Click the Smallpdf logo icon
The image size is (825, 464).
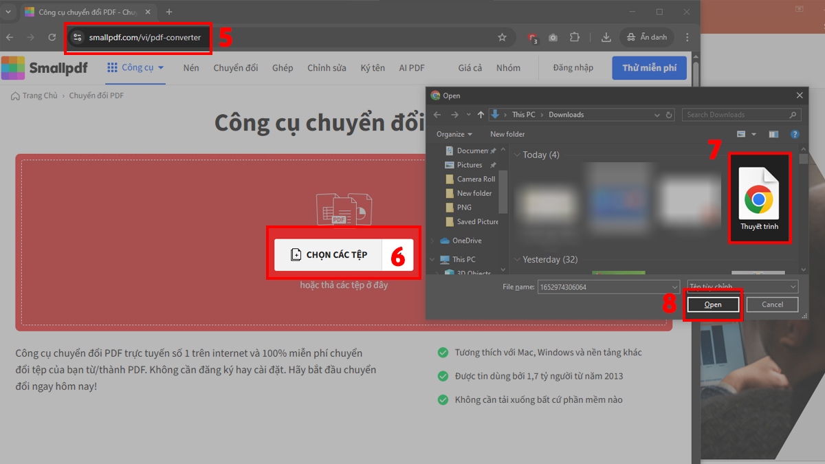[x=12, y=67]
